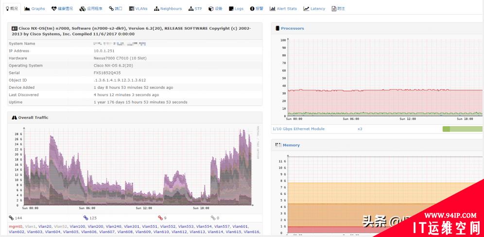484x237 pixels.
Task: Click the grey link icon for 0 ports
Action: 213,218
